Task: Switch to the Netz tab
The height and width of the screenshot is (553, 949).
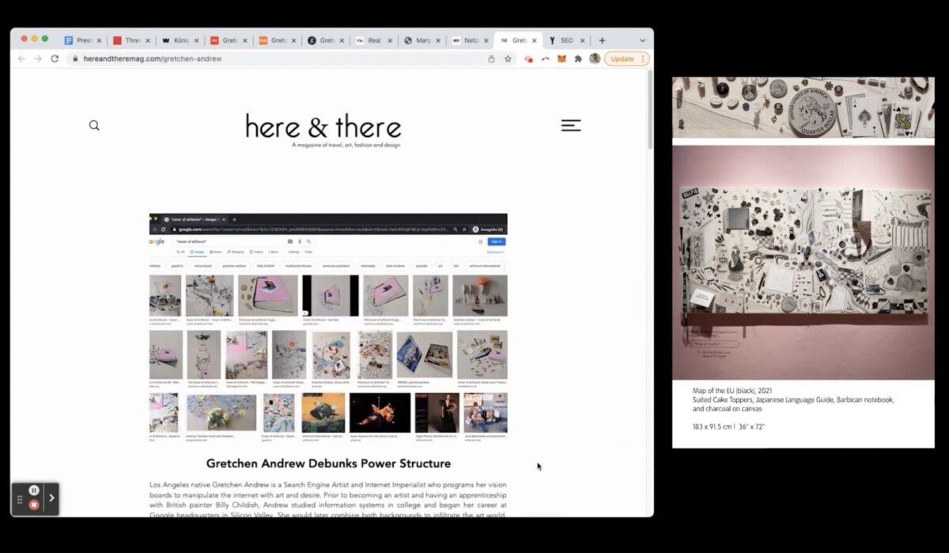Action: (471, 40)
